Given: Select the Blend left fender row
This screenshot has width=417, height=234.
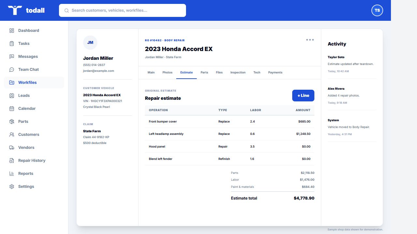Looking at the screenshot, I should click(230, 159).
